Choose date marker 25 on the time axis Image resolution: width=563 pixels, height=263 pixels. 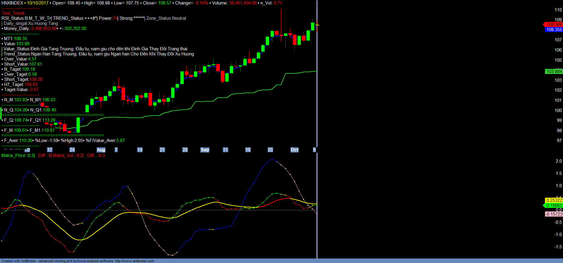[x=270, y=150]
